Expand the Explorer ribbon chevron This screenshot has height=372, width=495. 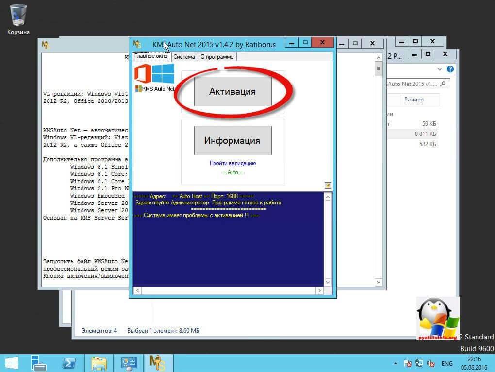click(440, 69)
